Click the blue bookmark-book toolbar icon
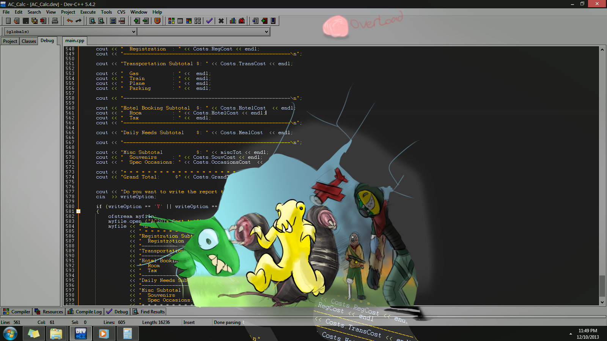Screen dimensions: 607x341 273,21
